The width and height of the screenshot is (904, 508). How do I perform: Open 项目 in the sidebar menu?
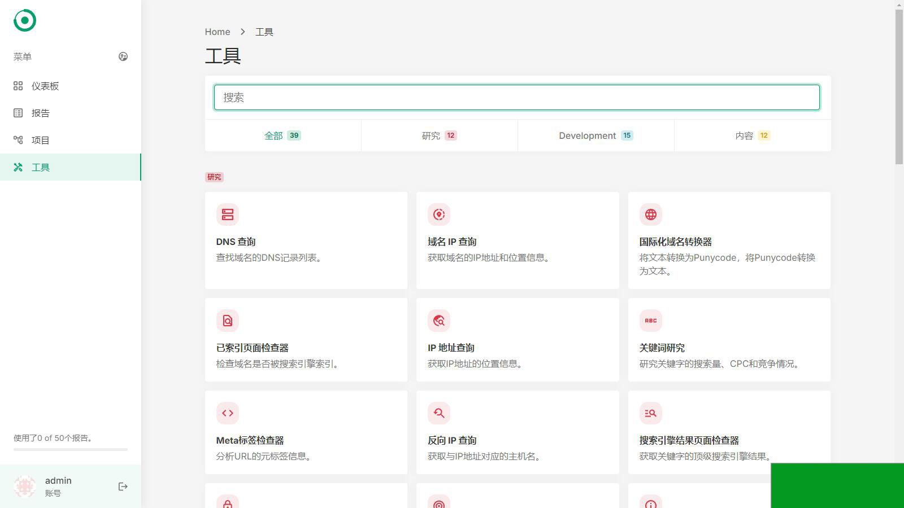(71, 140)
